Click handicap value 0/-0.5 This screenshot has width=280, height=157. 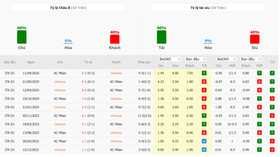(232, 124)
